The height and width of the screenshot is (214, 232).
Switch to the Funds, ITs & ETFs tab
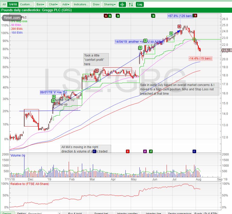(x=206, y=213)
